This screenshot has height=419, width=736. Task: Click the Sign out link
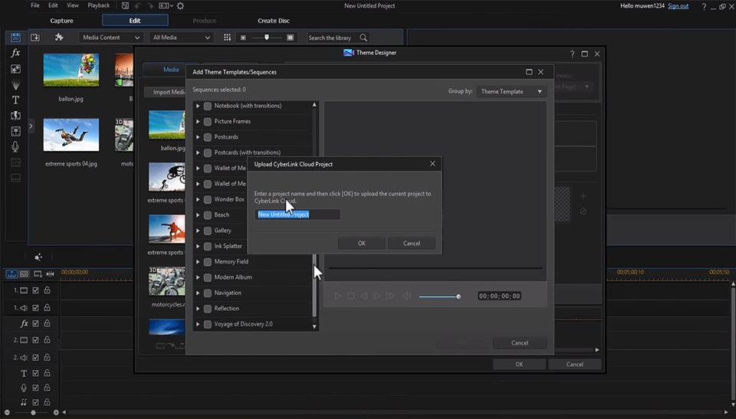click(678, 6)
